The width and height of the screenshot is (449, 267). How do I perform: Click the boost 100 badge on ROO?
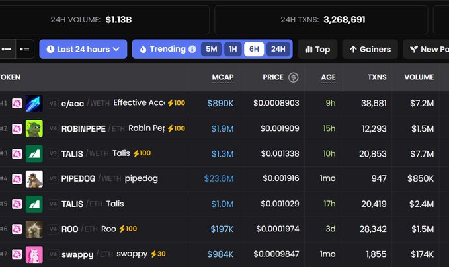point(128,229)
